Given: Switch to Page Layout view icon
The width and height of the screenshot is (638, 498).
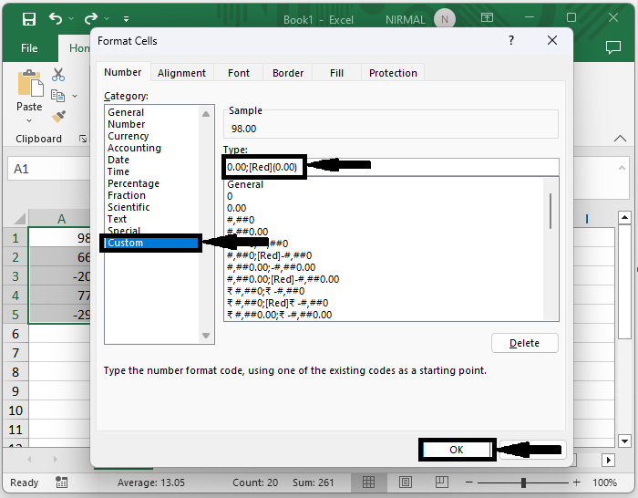Looking at the screenshot, I should (406, 482).
